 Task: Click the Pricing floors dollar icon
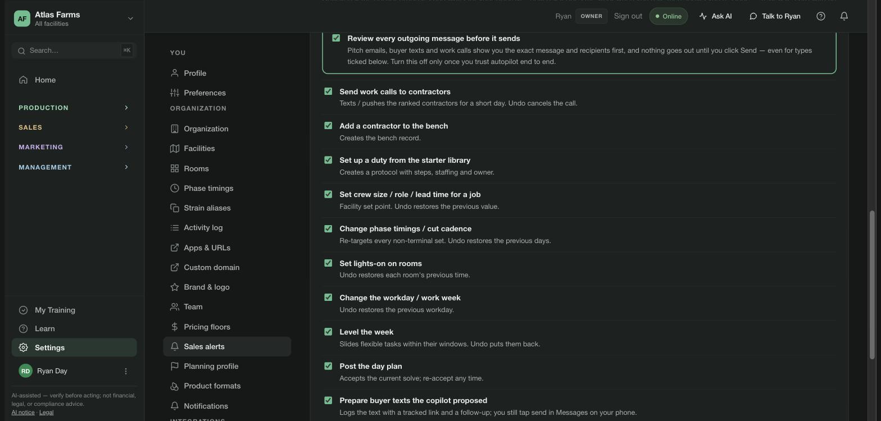(x=175, y=327)
